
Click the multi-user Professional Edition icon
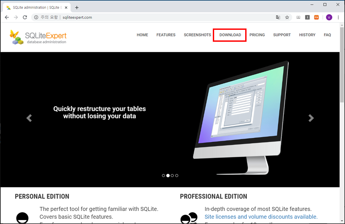click(189, 218)
